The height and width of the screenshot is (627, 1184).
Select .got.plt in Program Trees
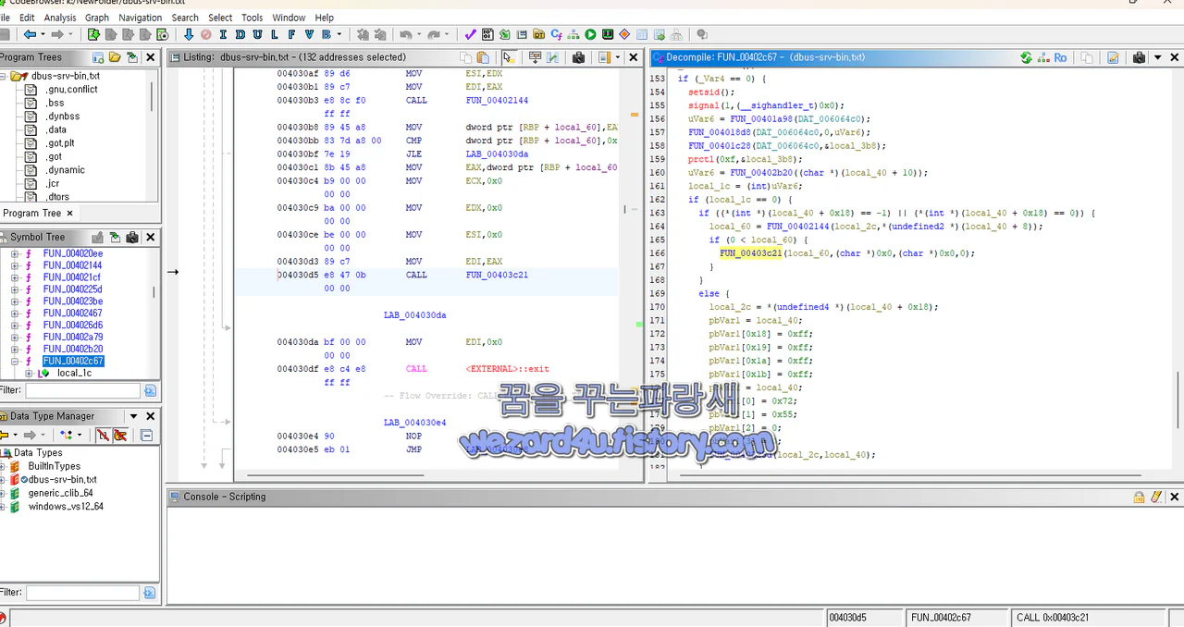[60, 143]
